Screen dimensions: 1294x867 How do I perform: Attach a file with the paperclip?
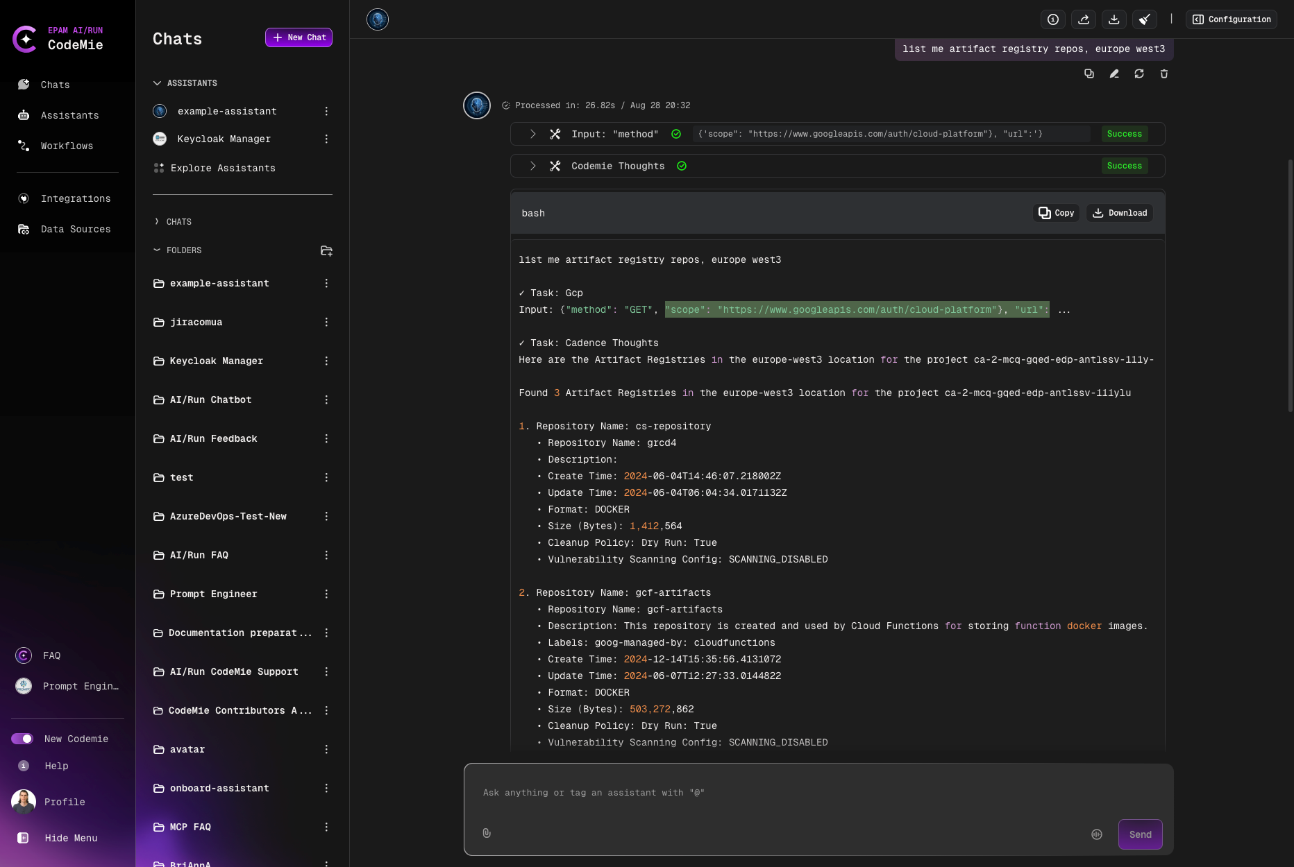(486, 833)
